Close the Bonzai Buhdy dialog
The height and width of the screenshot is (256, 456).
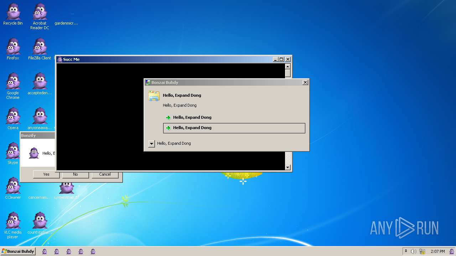tap(305, 82)
